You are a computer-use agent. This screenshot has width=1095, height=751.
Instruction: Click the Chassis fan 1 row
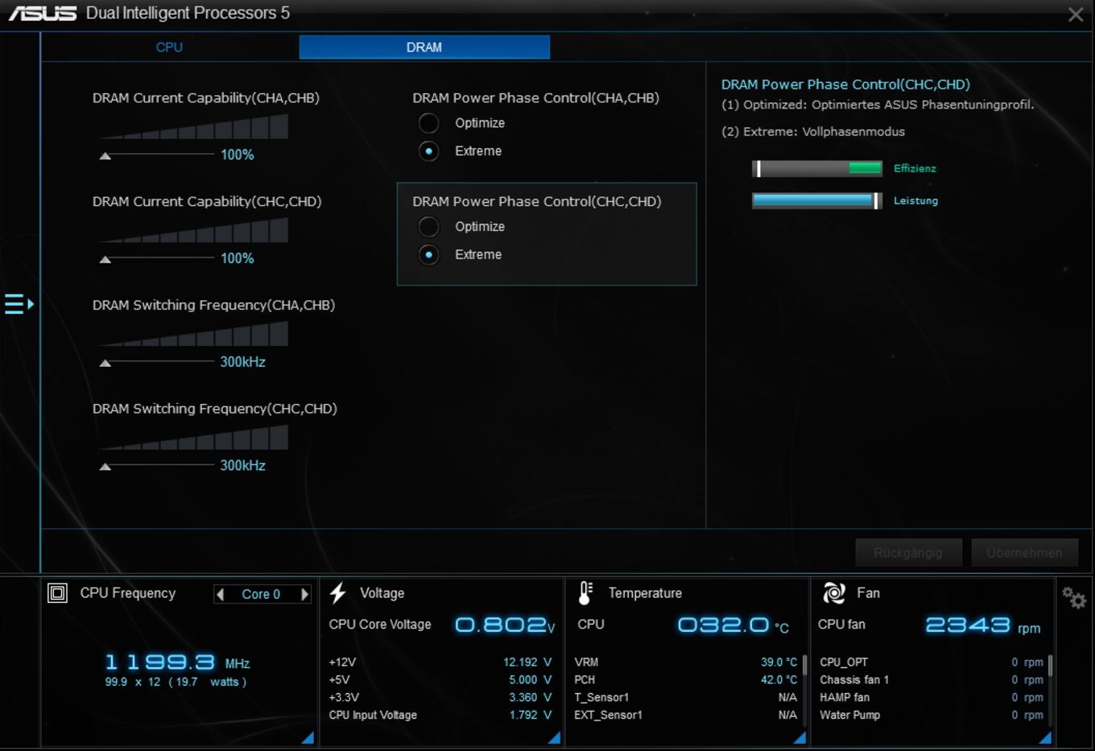(932, 680)
